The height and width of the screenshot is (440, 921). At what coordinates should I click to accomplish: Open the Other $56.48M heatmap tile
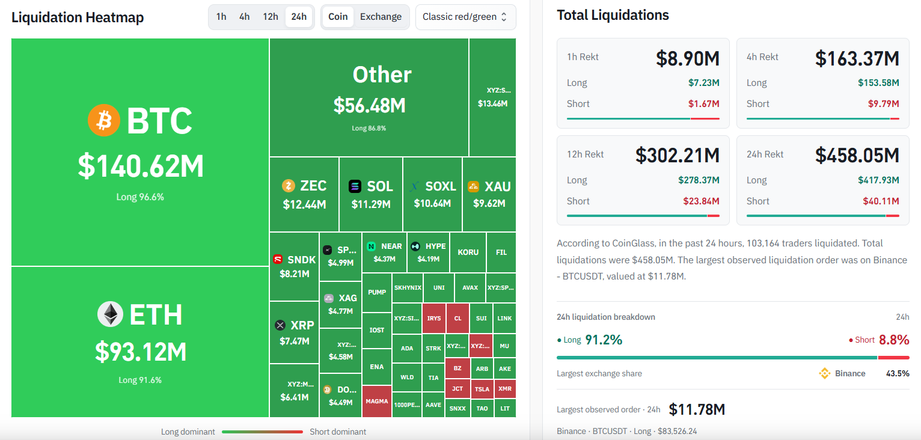coord(369,97)
